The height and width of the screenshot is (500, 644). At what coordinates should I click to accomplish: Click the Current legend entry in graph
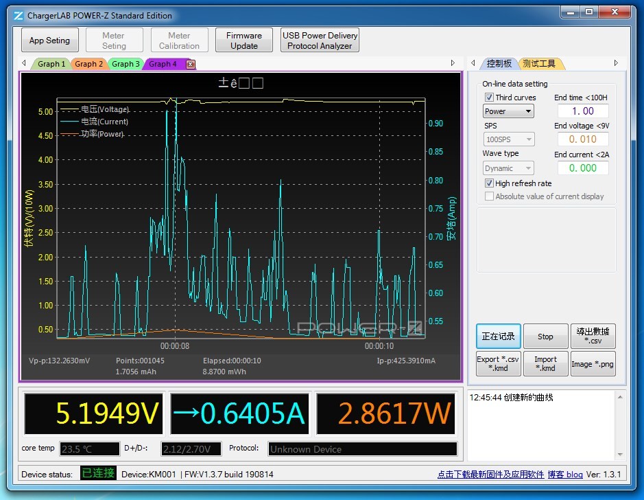[104, 122]
